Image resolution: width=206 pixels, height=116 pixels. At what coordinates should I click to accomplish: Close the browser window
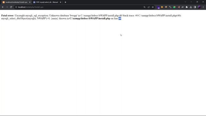pos(203,2)
